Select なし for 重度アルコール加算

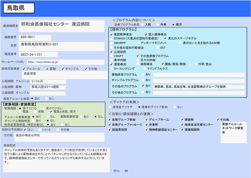[46, 98]
